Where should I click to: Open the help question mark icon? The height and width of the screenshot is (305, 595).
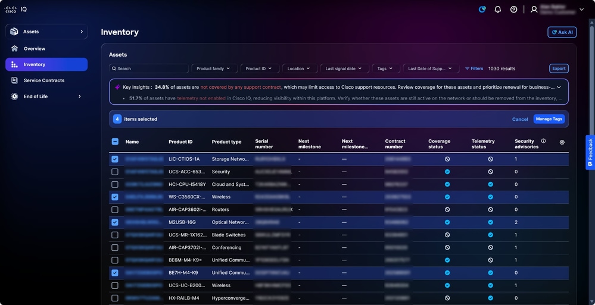513,10
